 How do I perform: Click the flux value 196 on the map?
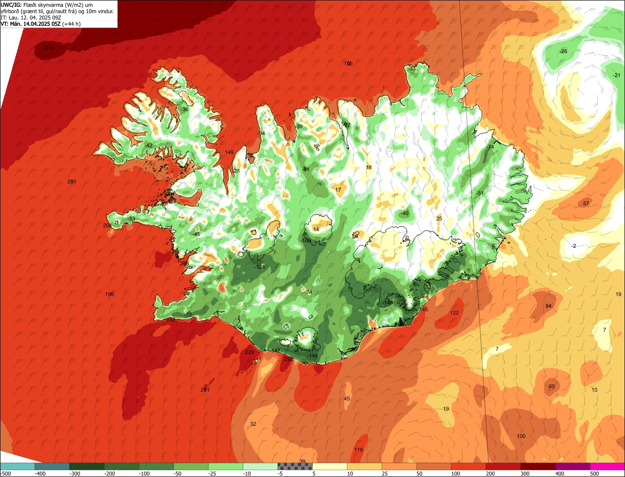point(109,294)
